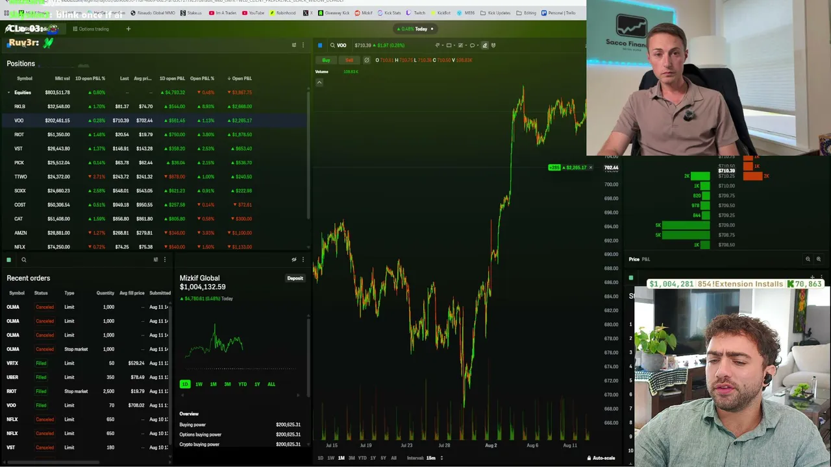The image size is (831, 467).
Task: Open Positions panel three-dot menu
Action: 303,45
